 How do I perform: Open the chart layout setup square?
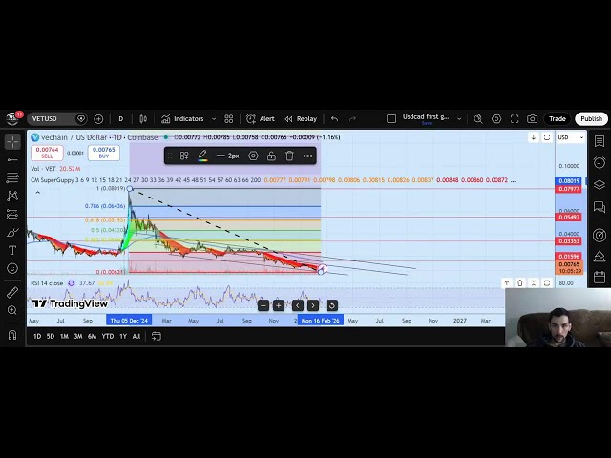point(391,119)
